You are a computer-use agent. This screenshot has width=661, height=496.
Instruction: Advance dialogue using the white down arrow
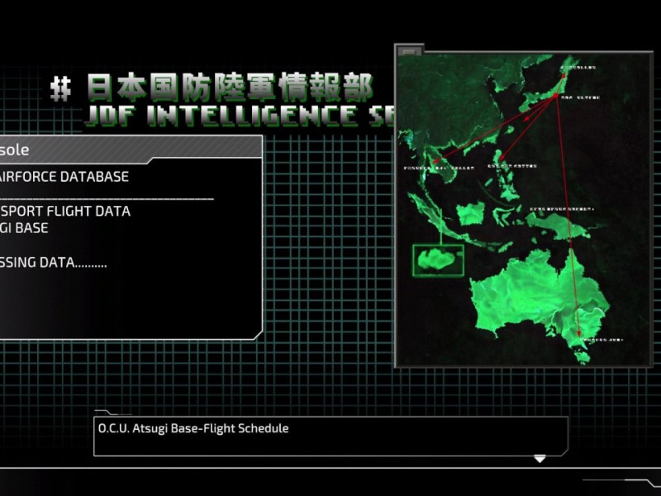(x=540, y=458)
